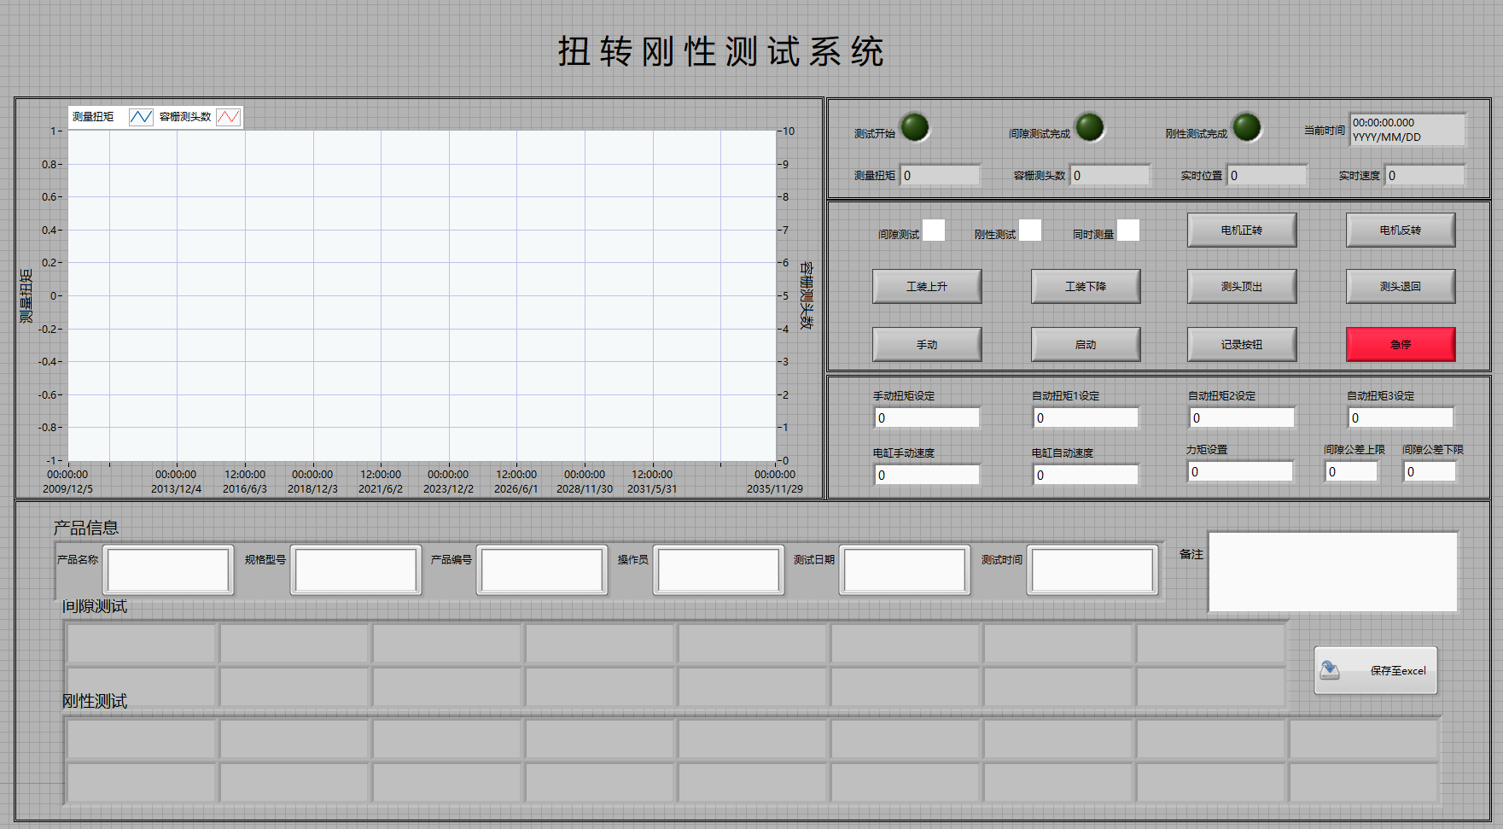The height and width of the screenshot is (829, 1503).
Task: Toggle the 同时测量 checkbox
Action: point(1128,231)
